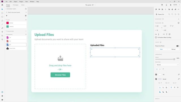The width and height of the screenshot is (181, 102).
Task: Add a new color with Colors plus button
Action: pos(26,20)
